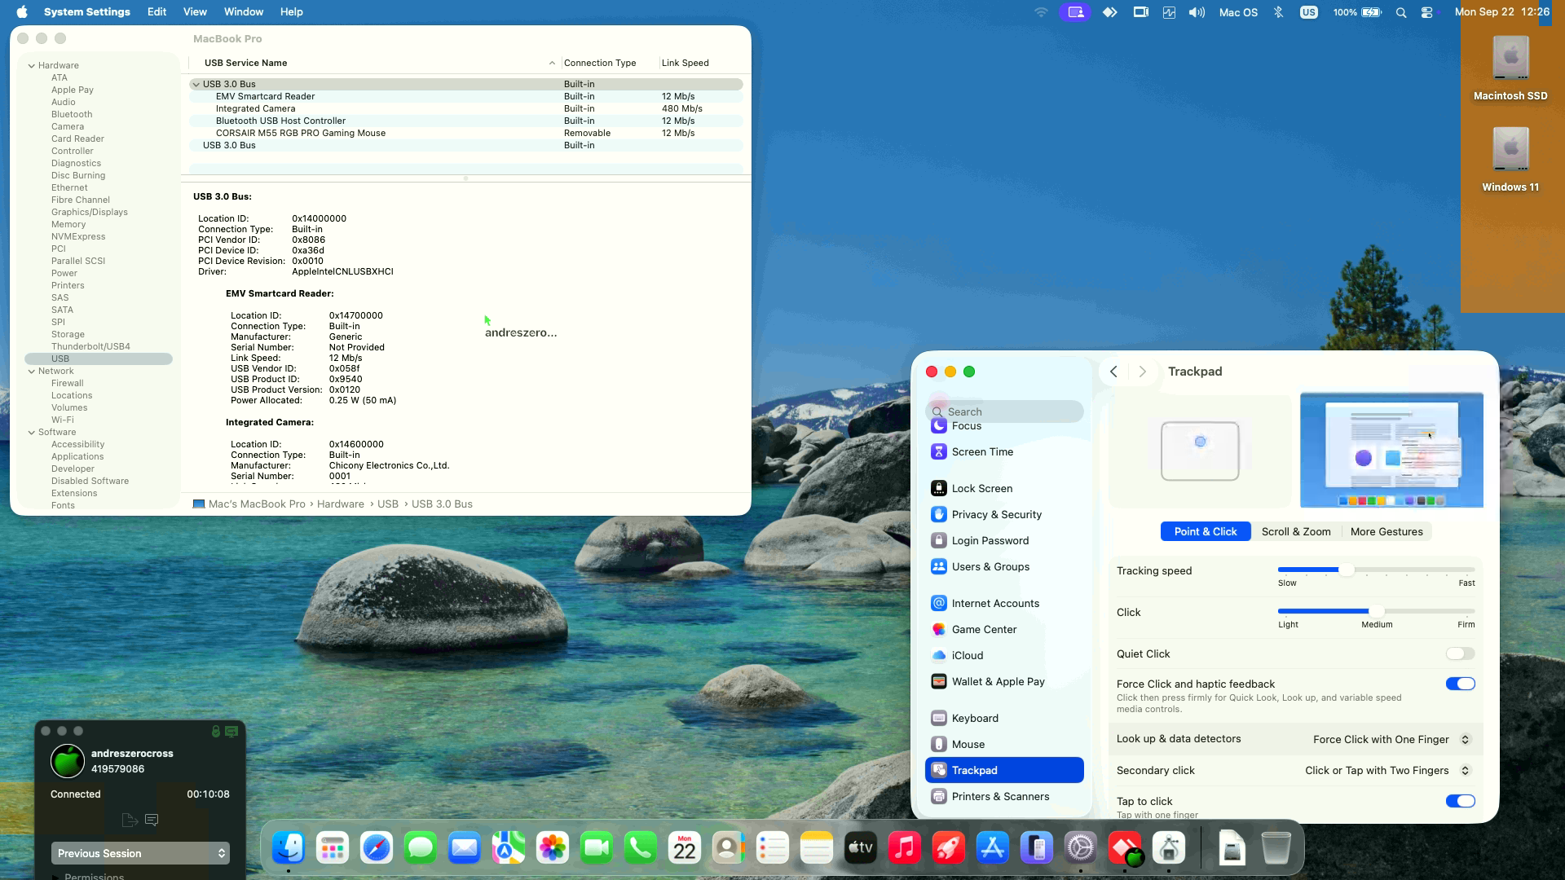Viewport: 1565px width, 880px height.
Task: Open the View menu
Action: click(x=195, y=12)
